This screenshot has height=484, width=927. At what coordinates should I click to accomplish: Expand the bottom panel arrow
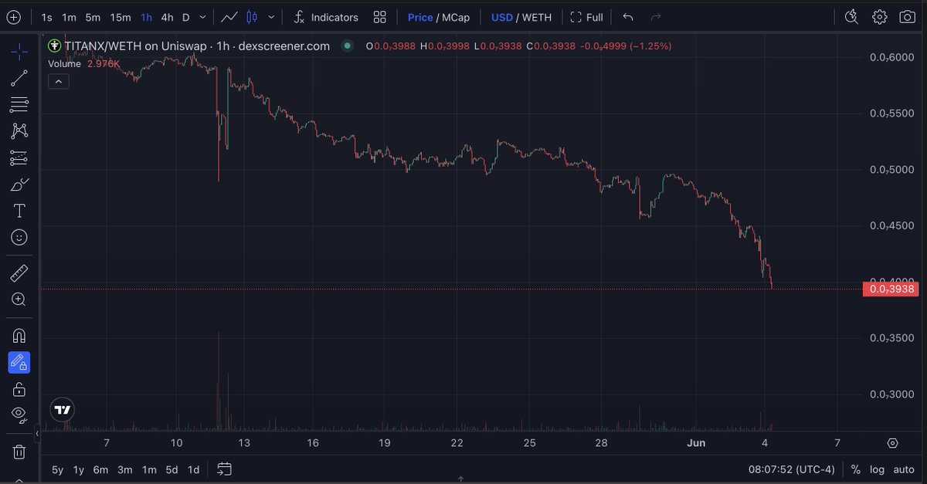(x=461, y=480)
